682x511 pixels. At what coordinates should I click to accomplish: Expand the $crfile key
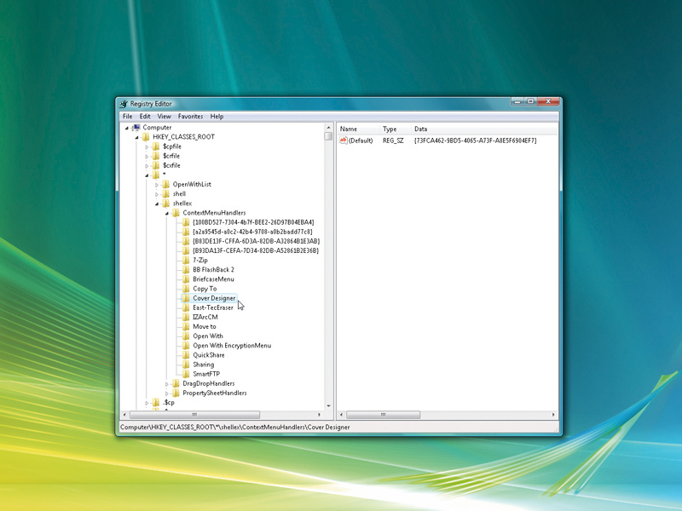pos(147,157)
